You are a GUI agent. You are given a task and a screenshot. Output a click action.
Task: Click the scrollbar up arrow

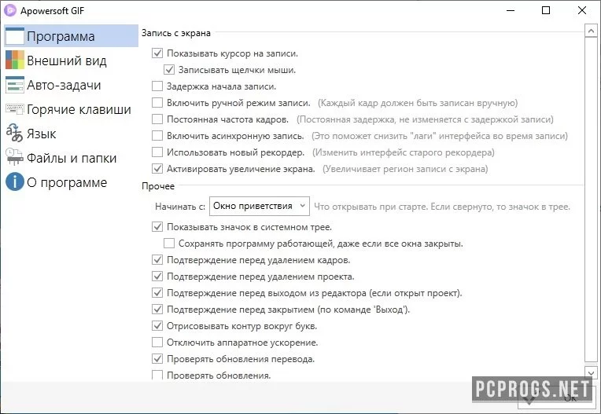pos(591,31)
